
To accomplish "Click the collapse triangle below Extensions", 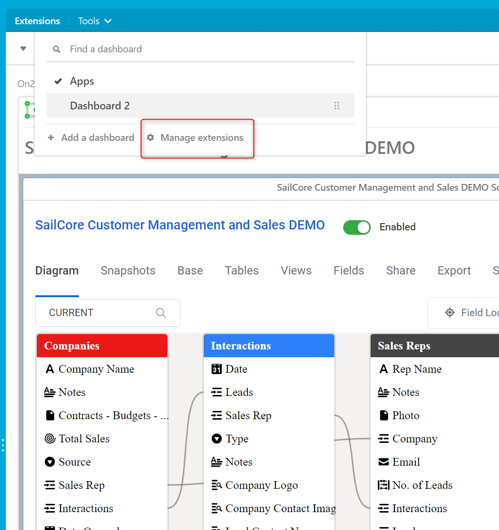I will click(x=23, y=48).
